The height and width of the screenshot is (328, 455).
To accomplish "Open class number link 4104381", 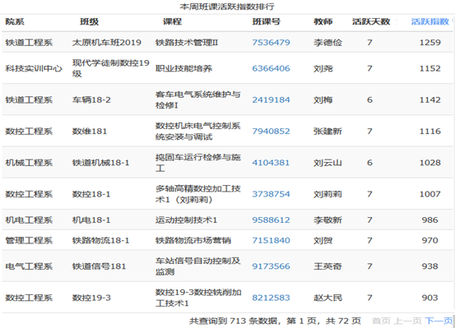I will [271, 163].
